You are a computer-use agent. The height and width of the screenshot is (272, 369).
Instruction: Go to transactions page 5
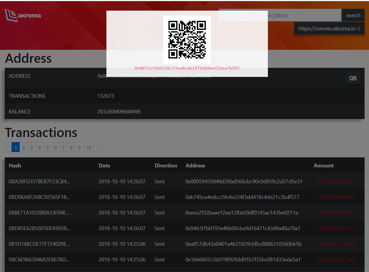point(47,147)
